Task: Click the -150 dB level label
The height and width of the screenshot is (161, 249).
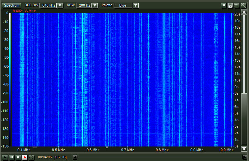Action: [x=5, y=146]
